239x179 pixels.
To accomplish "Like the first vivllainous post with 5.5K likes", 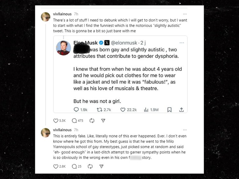I will click(56, 121).
